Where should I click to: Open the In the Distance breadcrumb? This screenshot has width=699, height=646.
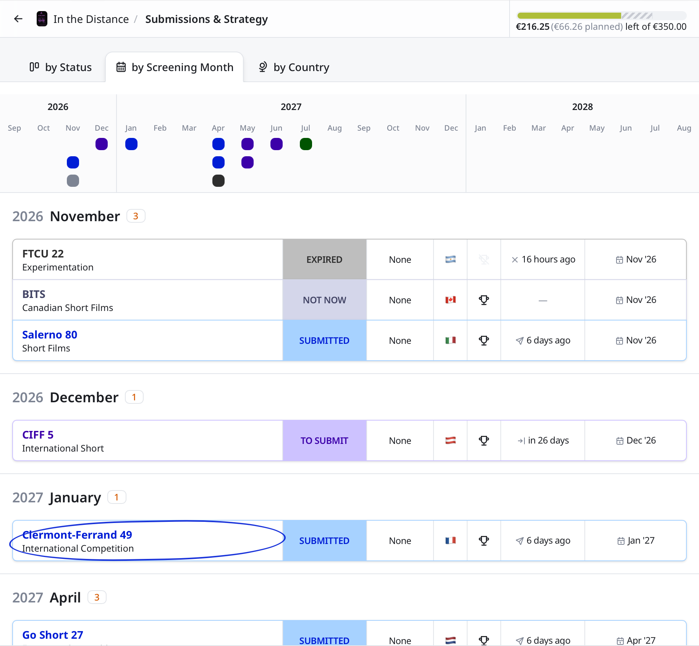coord(91,19)
